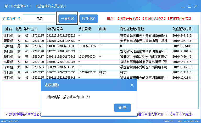The height and width of the screenshot is (123, 201).
Task: Click the 入住登记时间 column header
Action: coord(182,29)
